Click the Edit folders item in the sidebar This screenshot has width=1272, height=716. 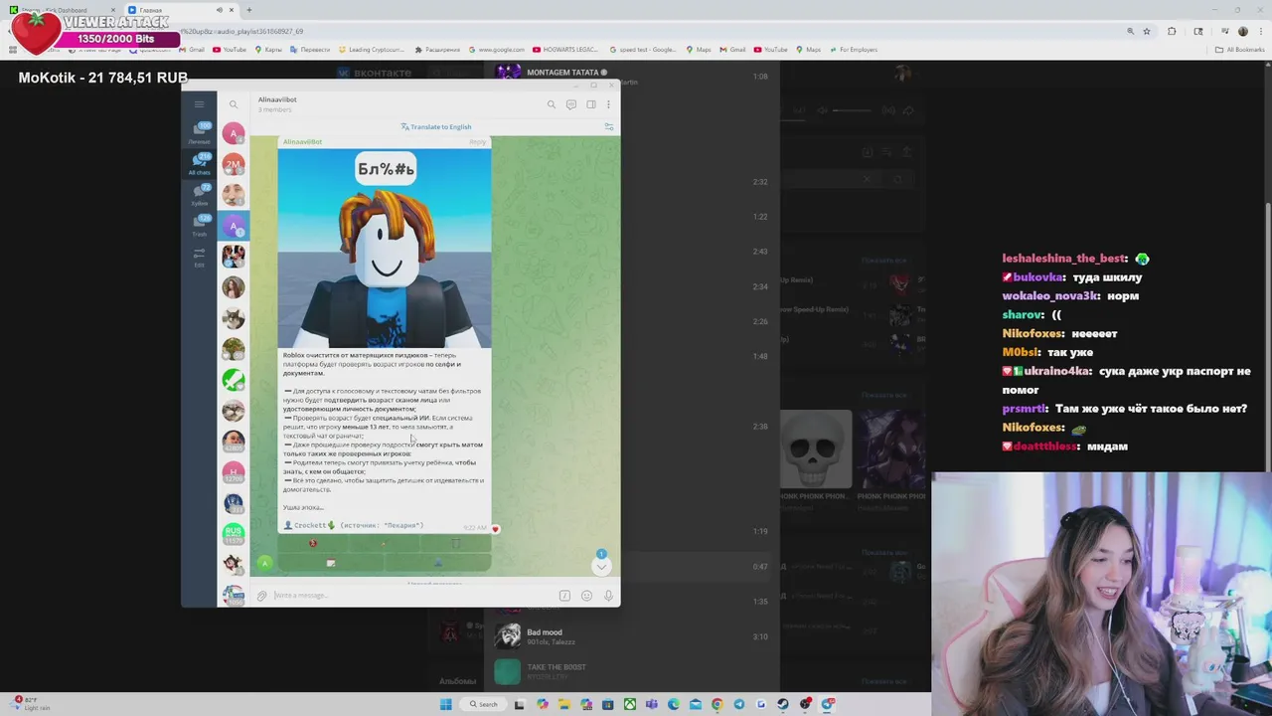click(200, 258)
